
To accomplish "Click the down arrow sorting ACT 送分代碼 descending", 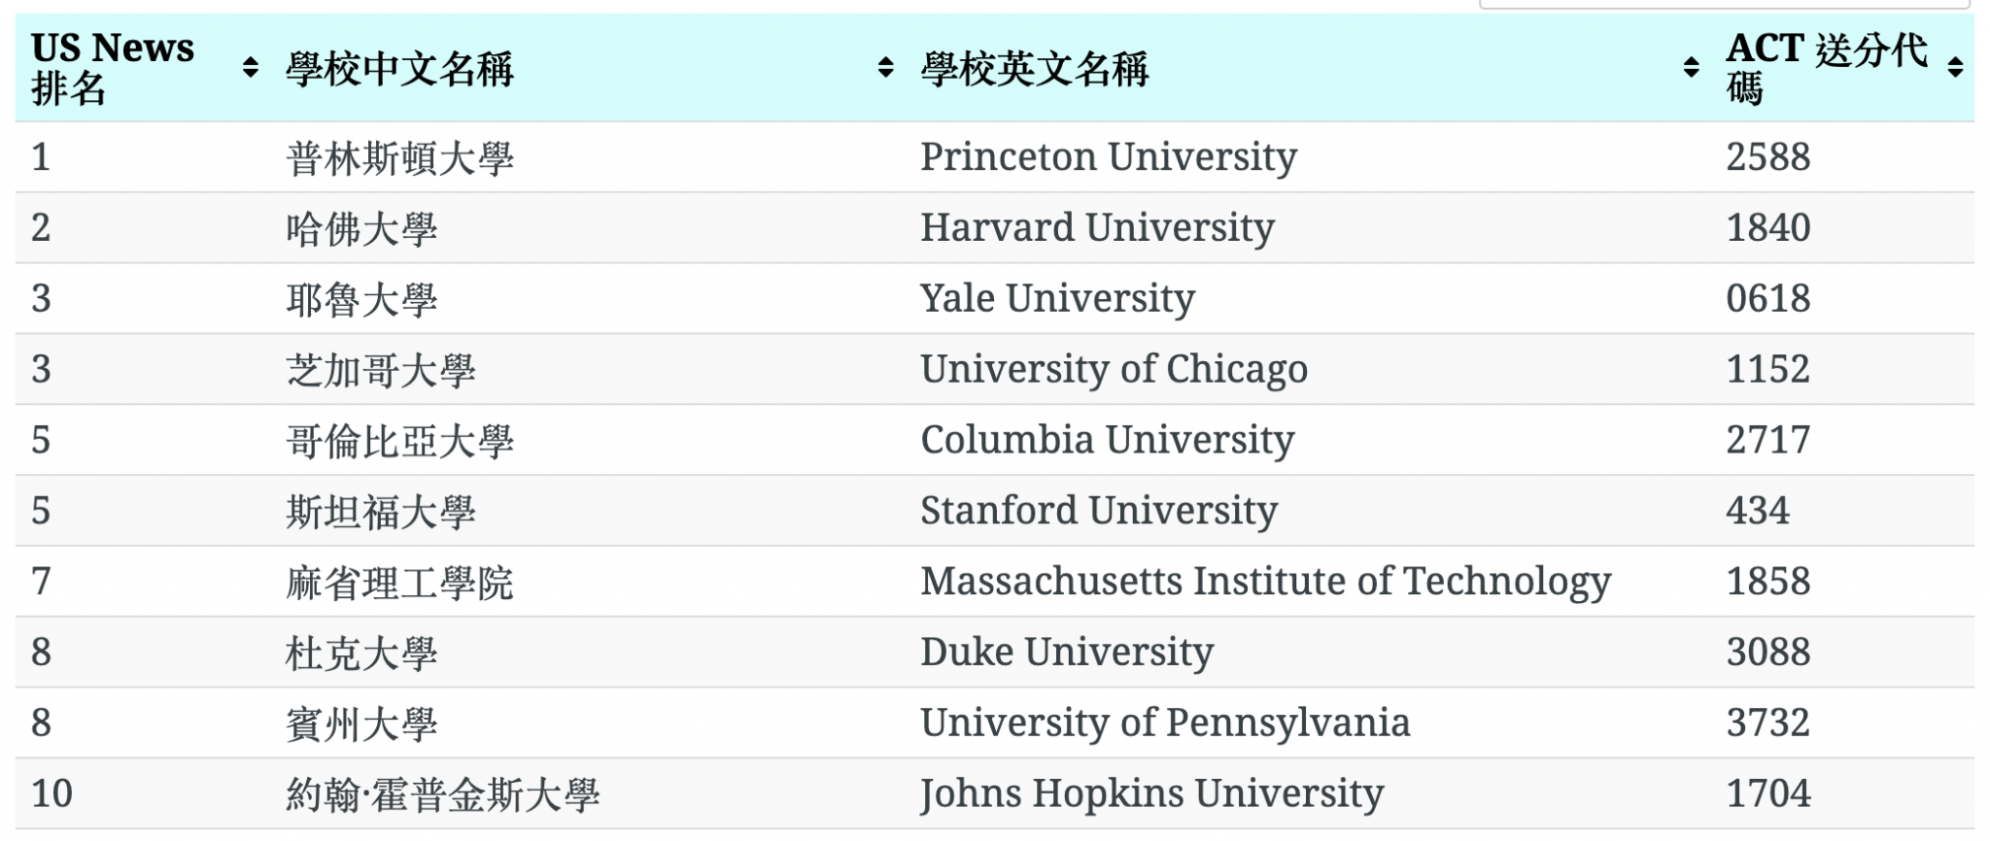I will (1956, 74).
